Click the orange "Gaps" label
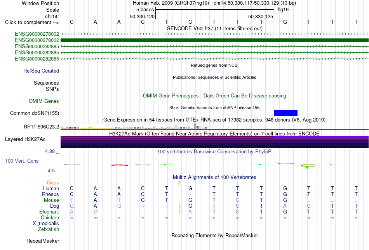 tap(53, 183)
